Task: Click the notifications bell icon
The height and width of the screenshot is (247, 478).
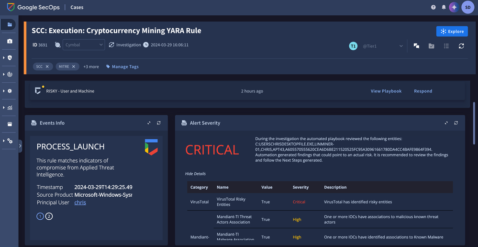Action: click(x=444, y=7)
